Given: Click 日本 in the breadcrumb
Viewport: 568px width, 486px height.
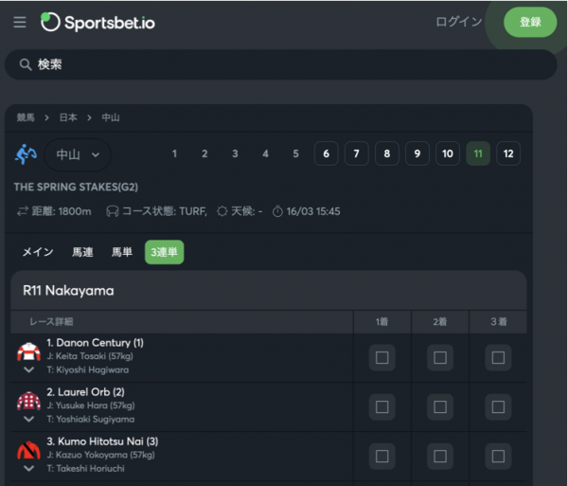Looking at the screenshot, I should 68,117.
